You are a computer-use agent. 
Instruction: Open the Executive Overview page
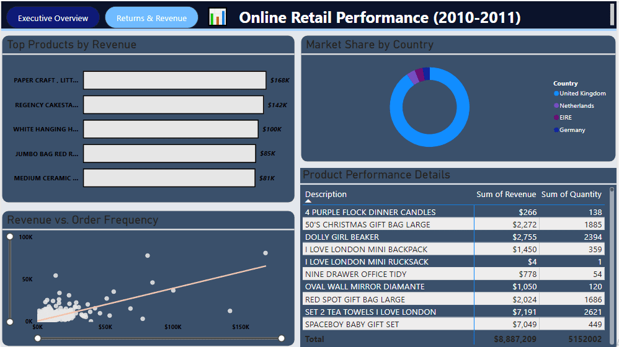(53, 18)
